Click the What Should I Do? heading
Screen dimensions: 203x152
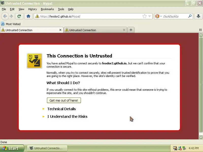coord(63,83)
